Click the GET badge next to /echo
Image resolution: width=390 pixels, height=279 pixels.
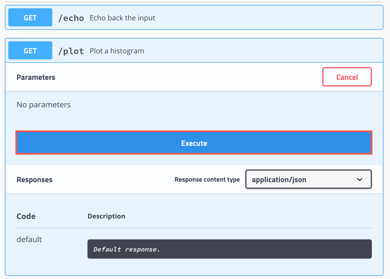pos(30,17)
